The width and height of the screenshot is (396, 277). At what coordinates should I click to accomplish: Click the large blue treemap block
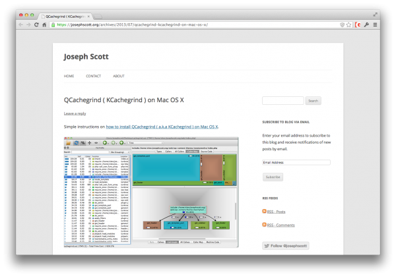[166, 168]
